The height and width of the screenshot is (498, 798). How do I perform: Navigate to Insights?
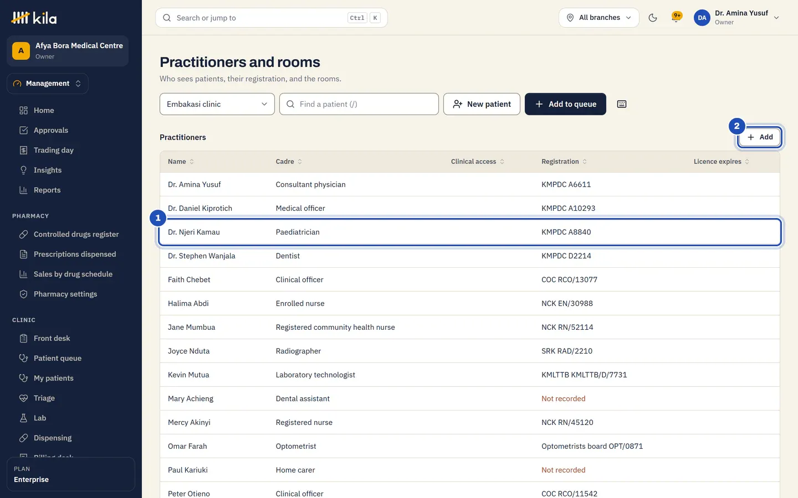coord(48,170)
